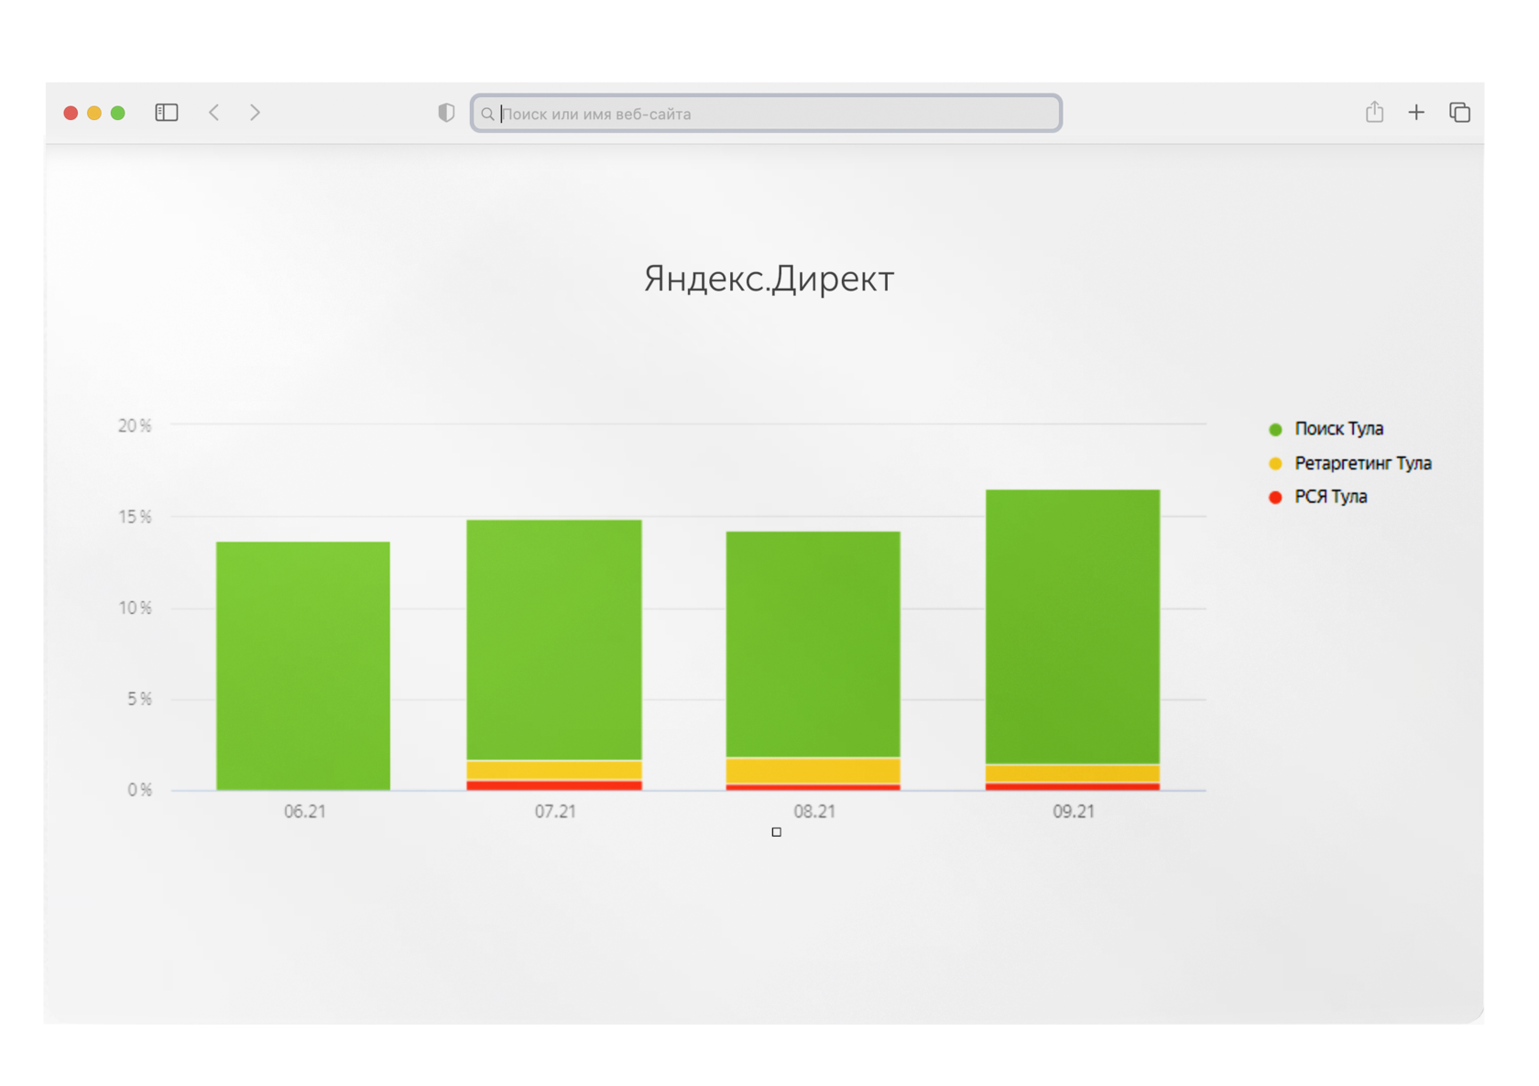Toggle the 'РСЯ Тула' legend series
Image resolution: width=1539 pixels, height=1086 pixels.
[1329, 497]
